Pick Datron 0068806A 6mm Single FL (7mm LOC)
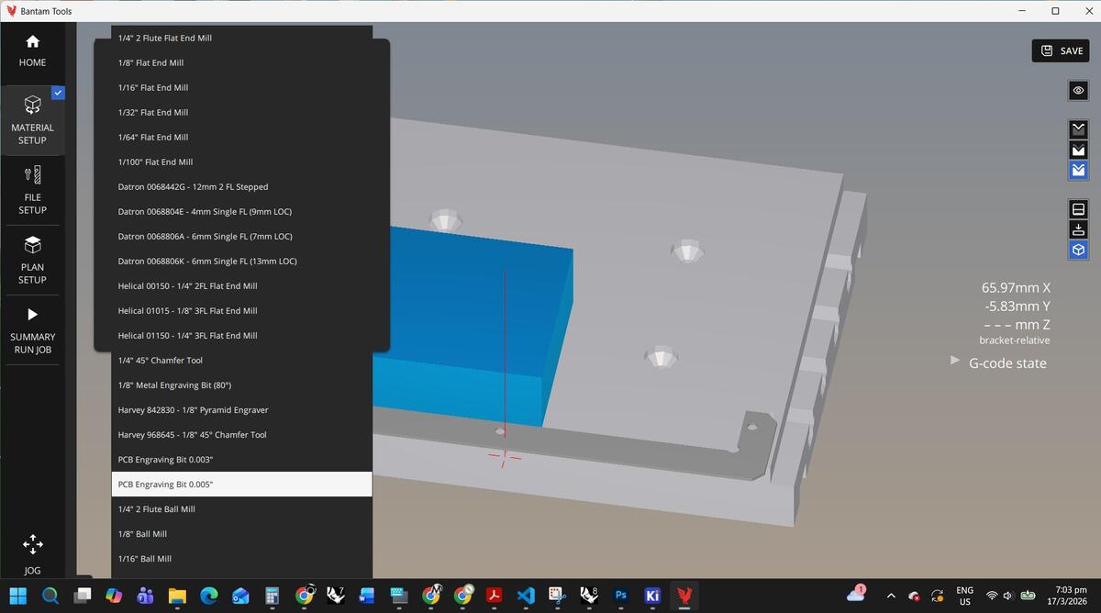This screenshot has width=1101, height=613. point(242,236)
